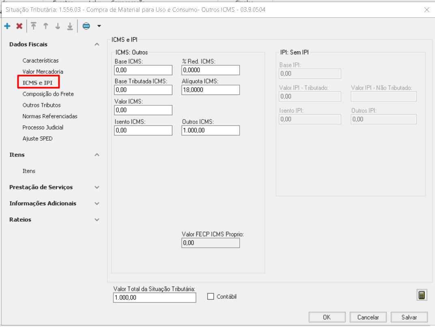Click the blue round toolbar icon
Image resolution: width=435 pixels, height=327 pixels.
click(86, 26)
